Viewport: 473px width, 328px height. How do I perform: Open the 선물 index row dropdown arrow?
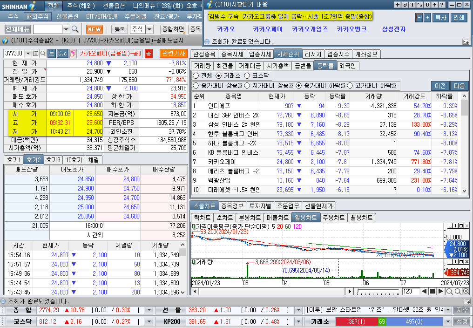point(298,310)
